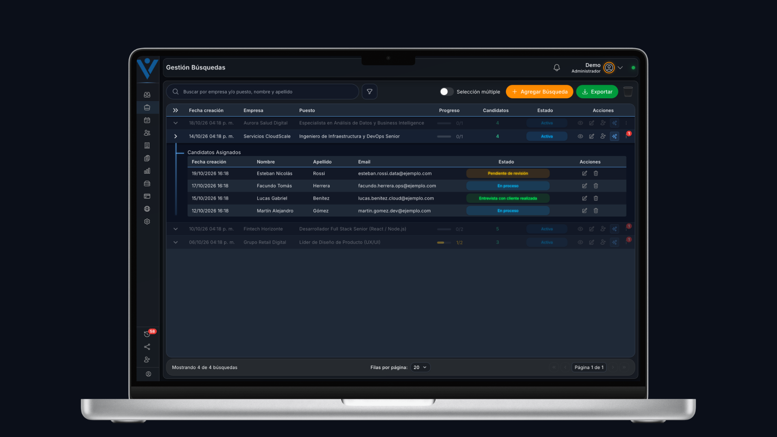Image resolution: width=777 pixels, height=437 pixels.
Task: Add candidate to Servicios CloudScale search
Action: coord(603,136)
